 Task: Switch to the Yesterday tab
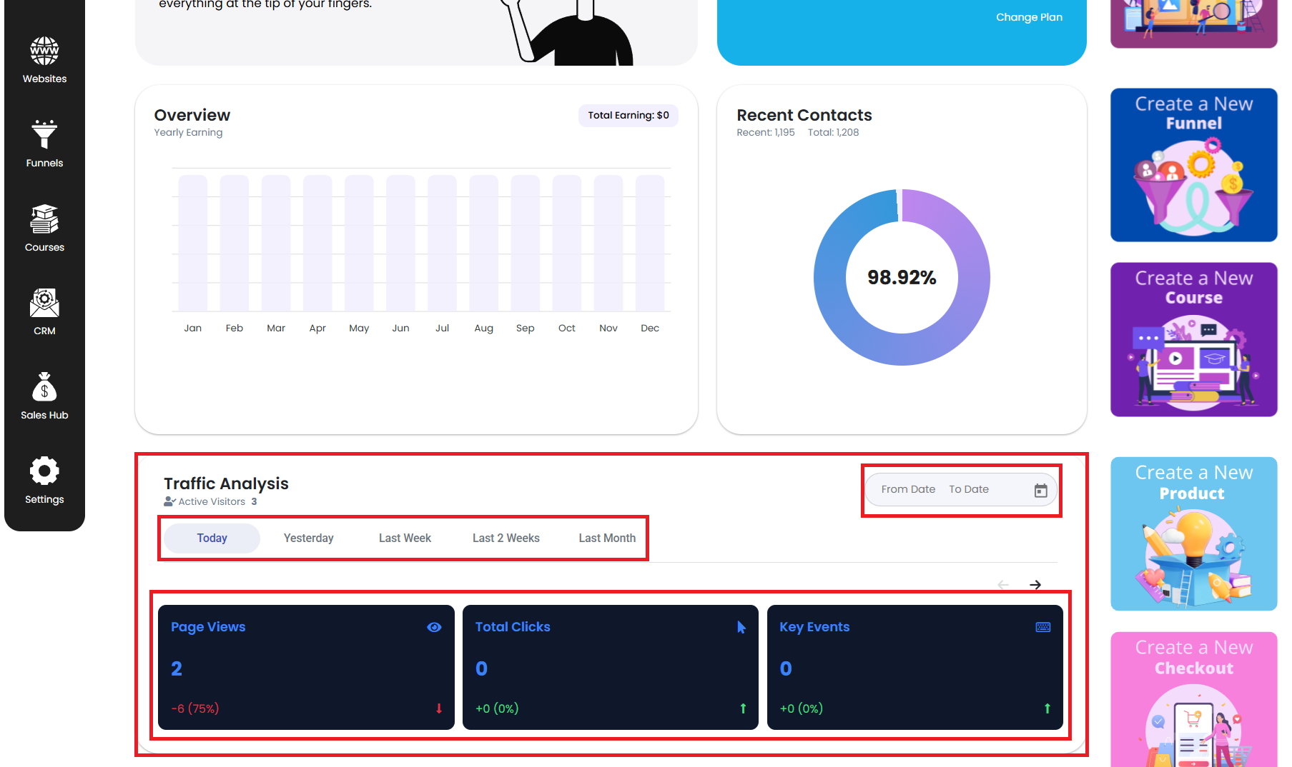tap(308, 538)
